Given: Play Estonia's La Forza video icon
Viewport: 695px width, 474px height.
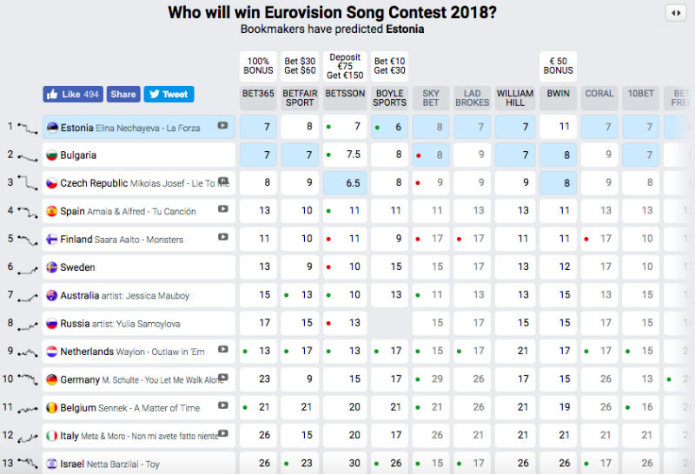Looking at the screenshot, I should pyautogui.click(x=222, y=125).
